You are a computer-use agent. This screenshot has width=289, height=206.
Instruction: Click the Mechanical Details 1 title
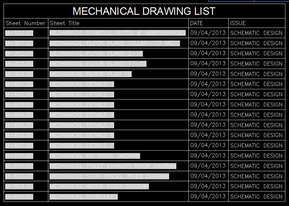click(x=82, y=84)
